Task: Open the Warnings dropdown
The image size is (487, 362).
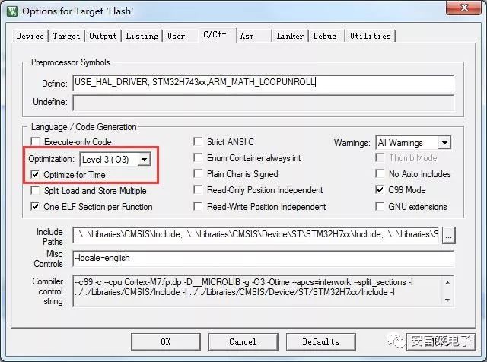Action: pos(413,143)
